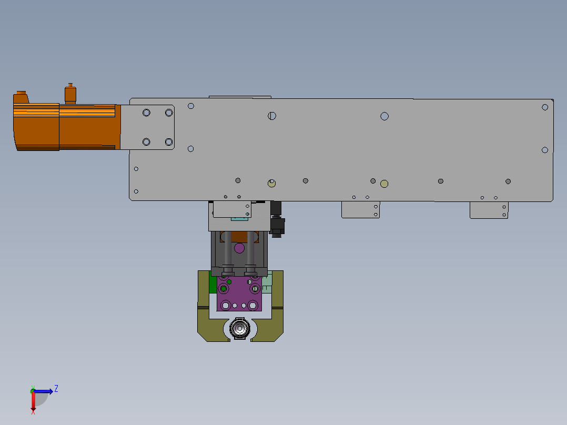Click the "Z" axis label
The height and width of the screenshot is (425, 567).
coord(56,389)
